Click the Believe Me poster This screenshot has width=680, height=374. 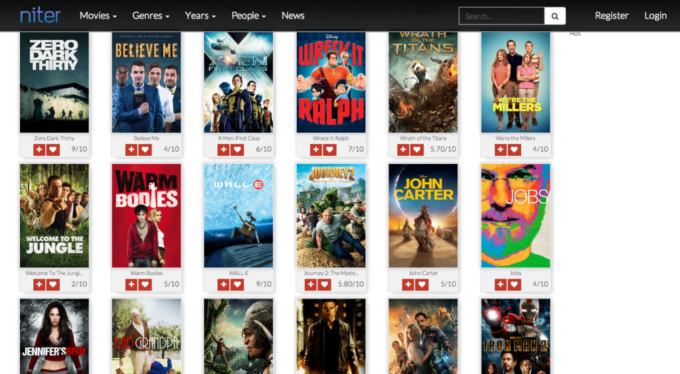(x=147, y=82)
